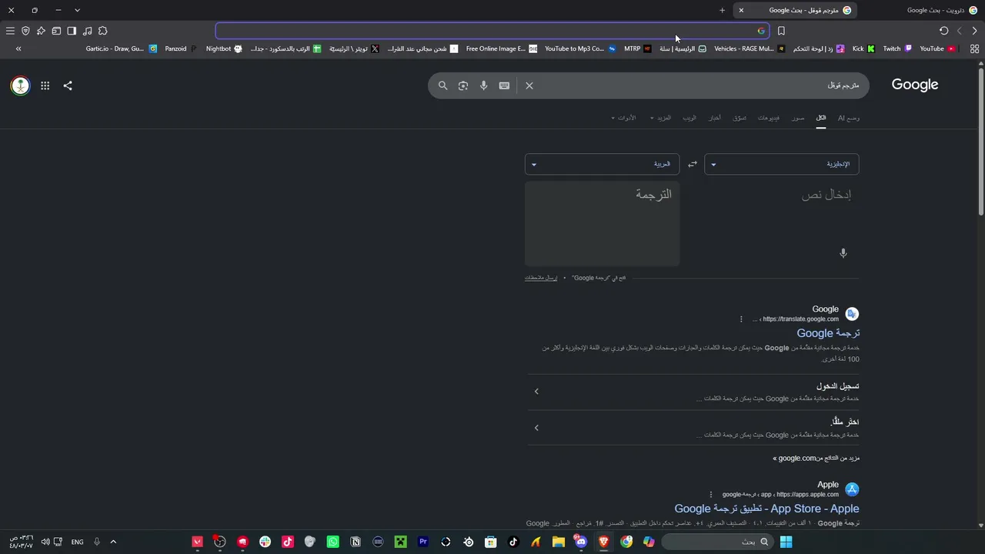Open the Brave shields icon in toolbar
The image size is (985, 554).
pyautogui.click(x=25, y=31)
